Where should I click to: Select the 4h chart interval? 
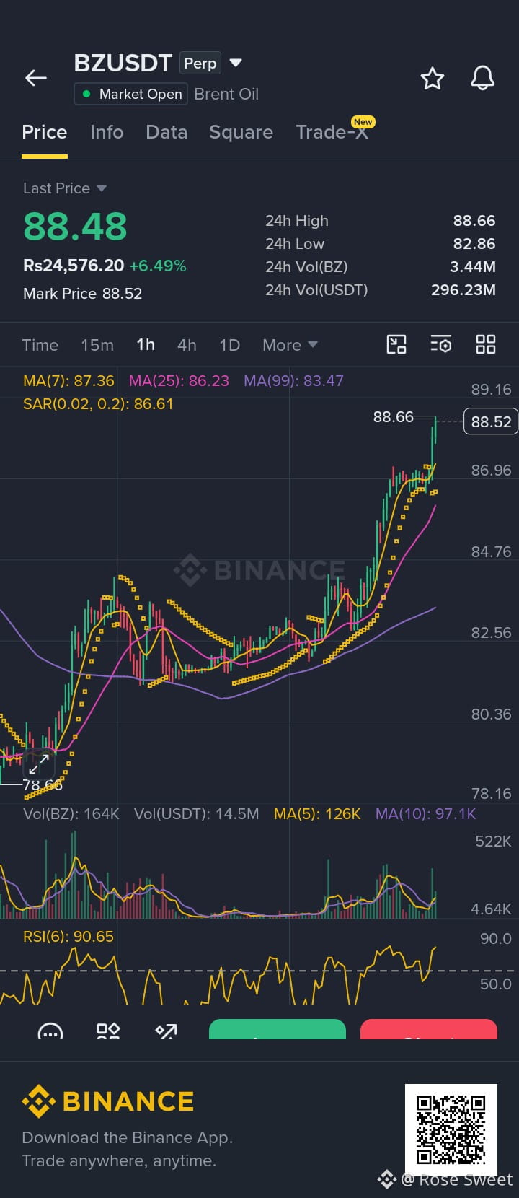click(x=187, y=345)
